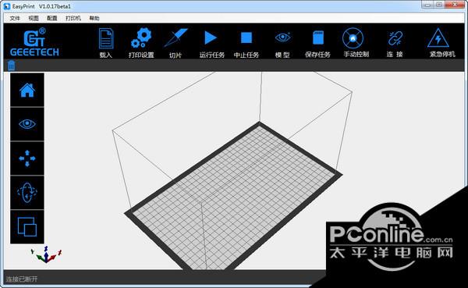Open the 帮助 menu

(x=94, y=18)
